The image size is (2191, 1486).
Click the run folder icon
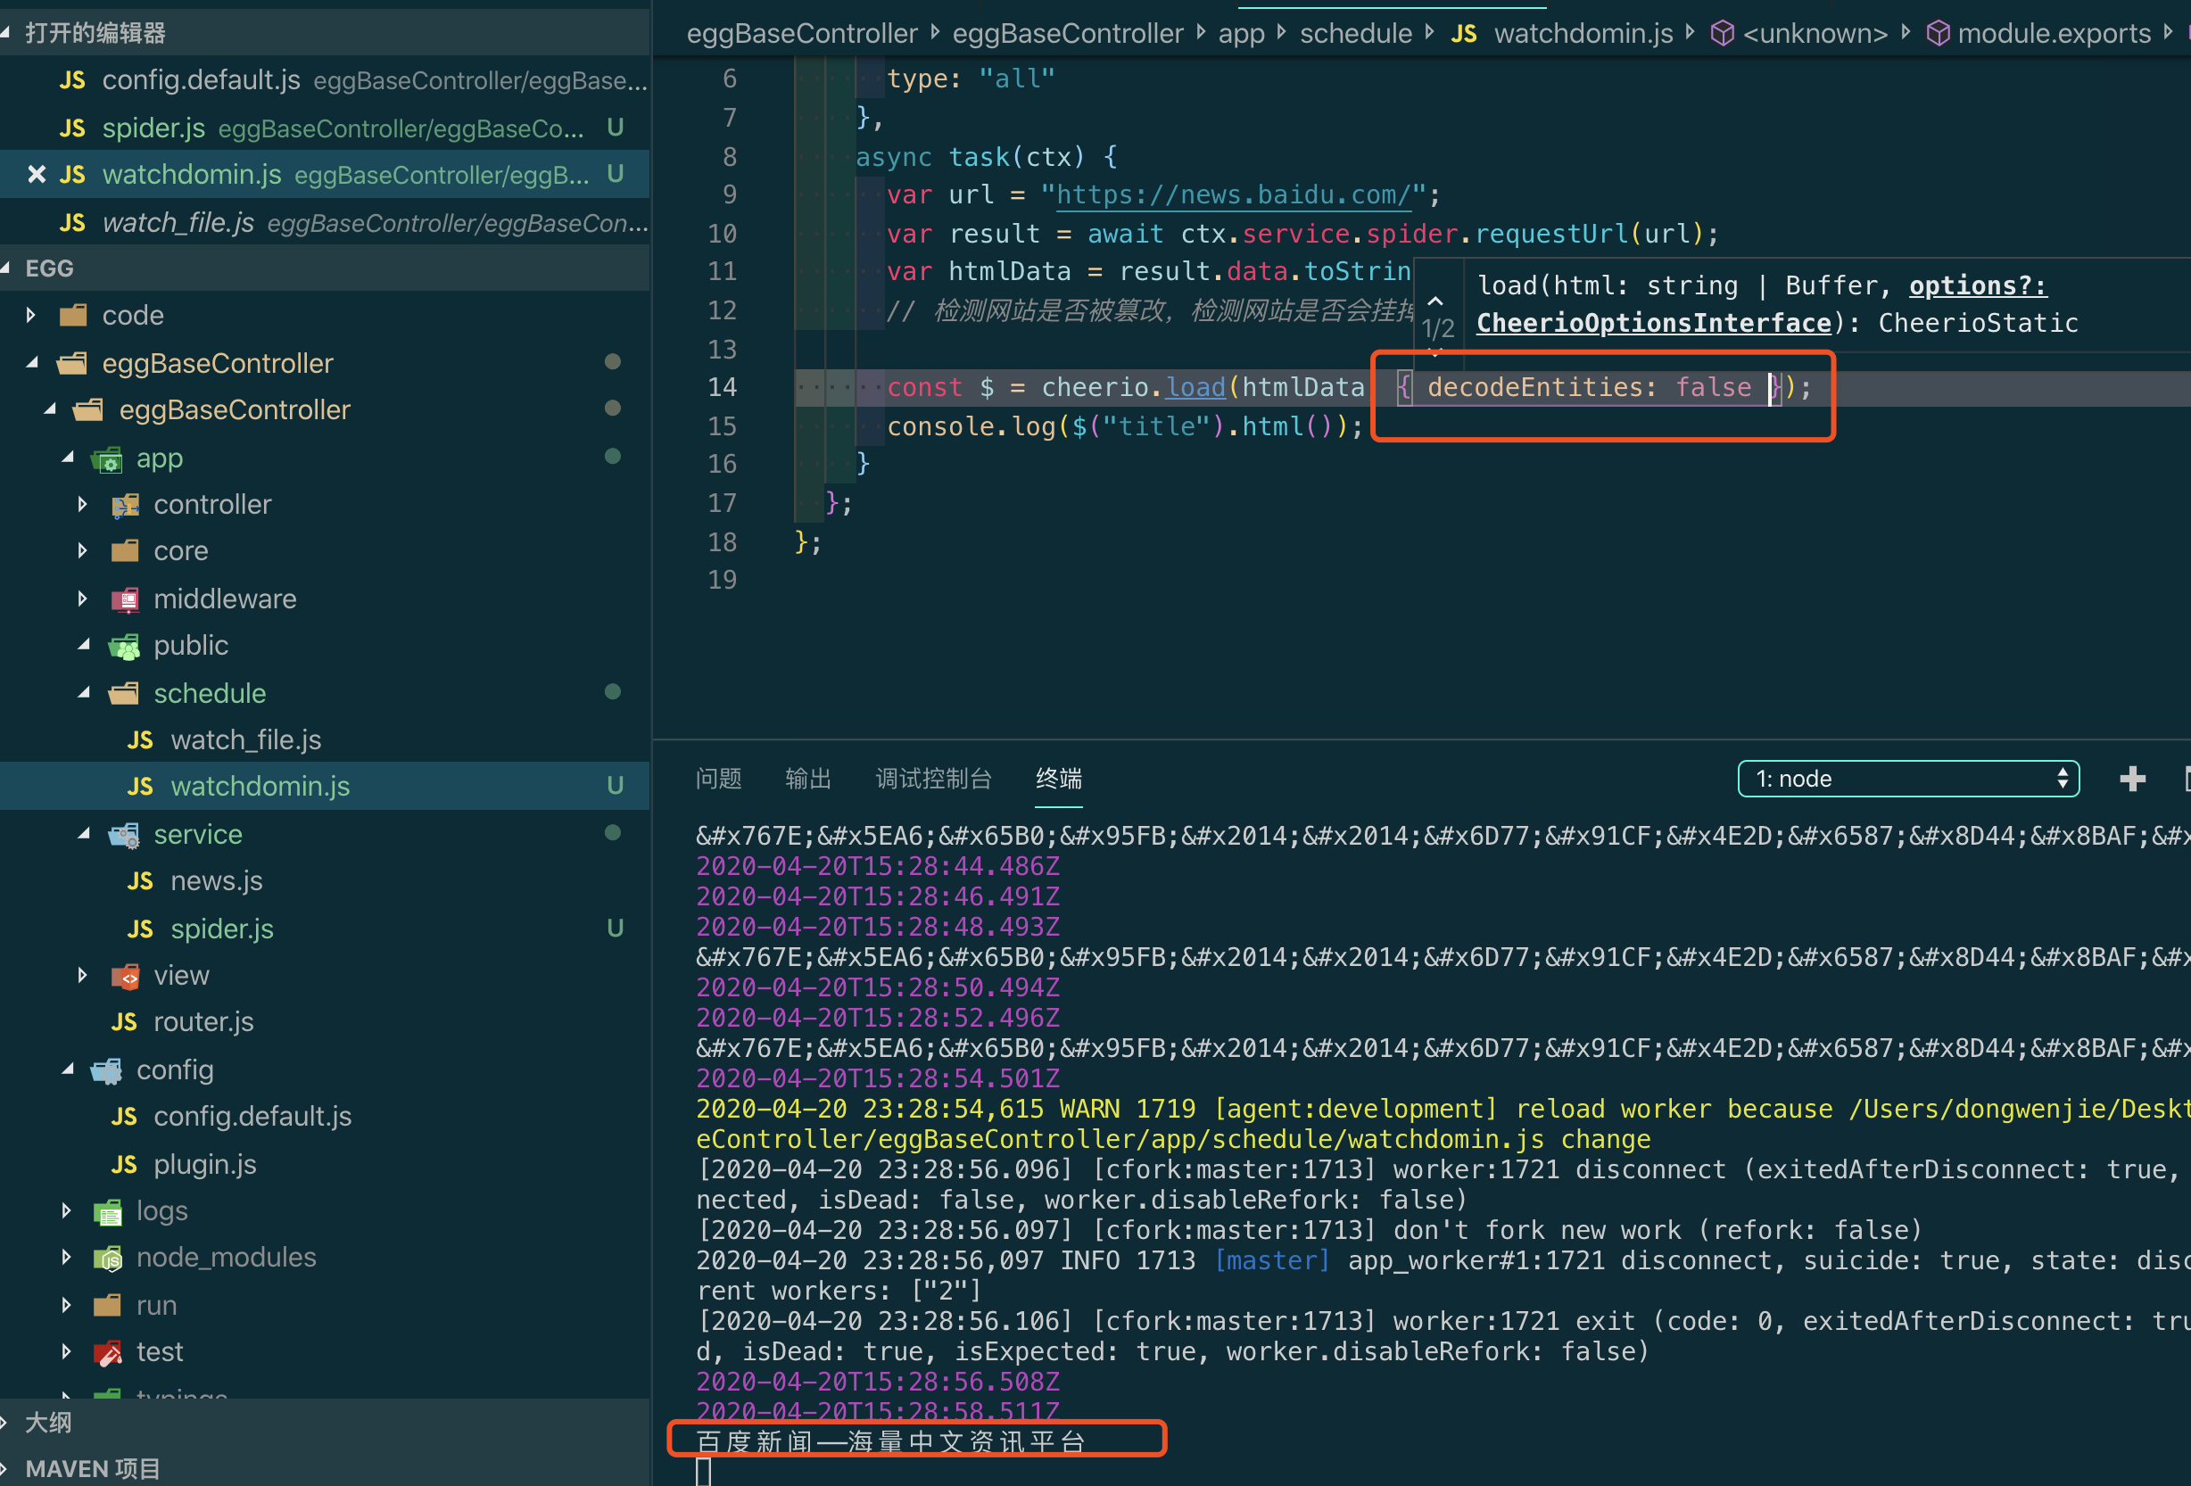tap(107, 1306)
